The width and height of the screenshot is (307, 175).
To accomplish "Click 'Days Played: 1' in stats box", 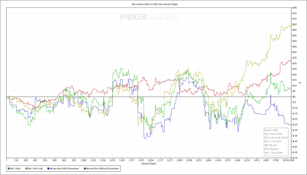I will [x=272, y=149].
